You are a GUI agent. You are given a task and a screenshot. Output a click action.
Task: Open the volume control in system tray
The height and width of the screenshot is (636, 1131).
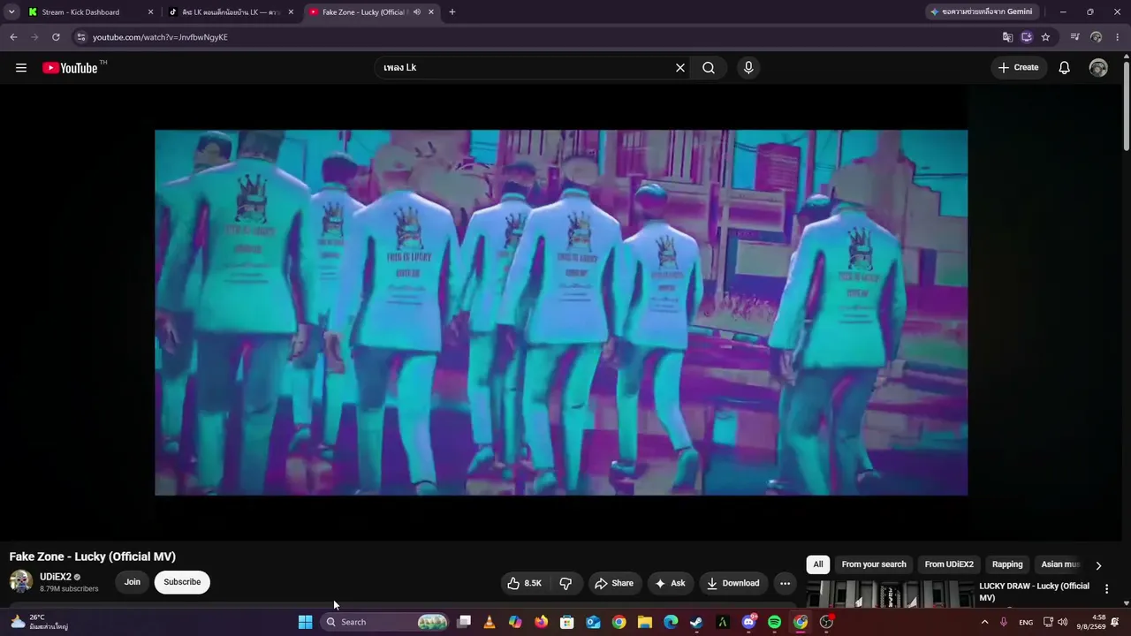coord(1062,622)
